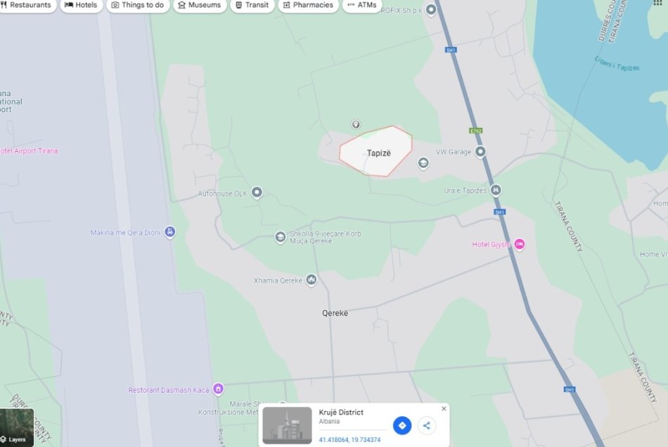
Task: Click the VW Garage map pin
Action: 480,152
